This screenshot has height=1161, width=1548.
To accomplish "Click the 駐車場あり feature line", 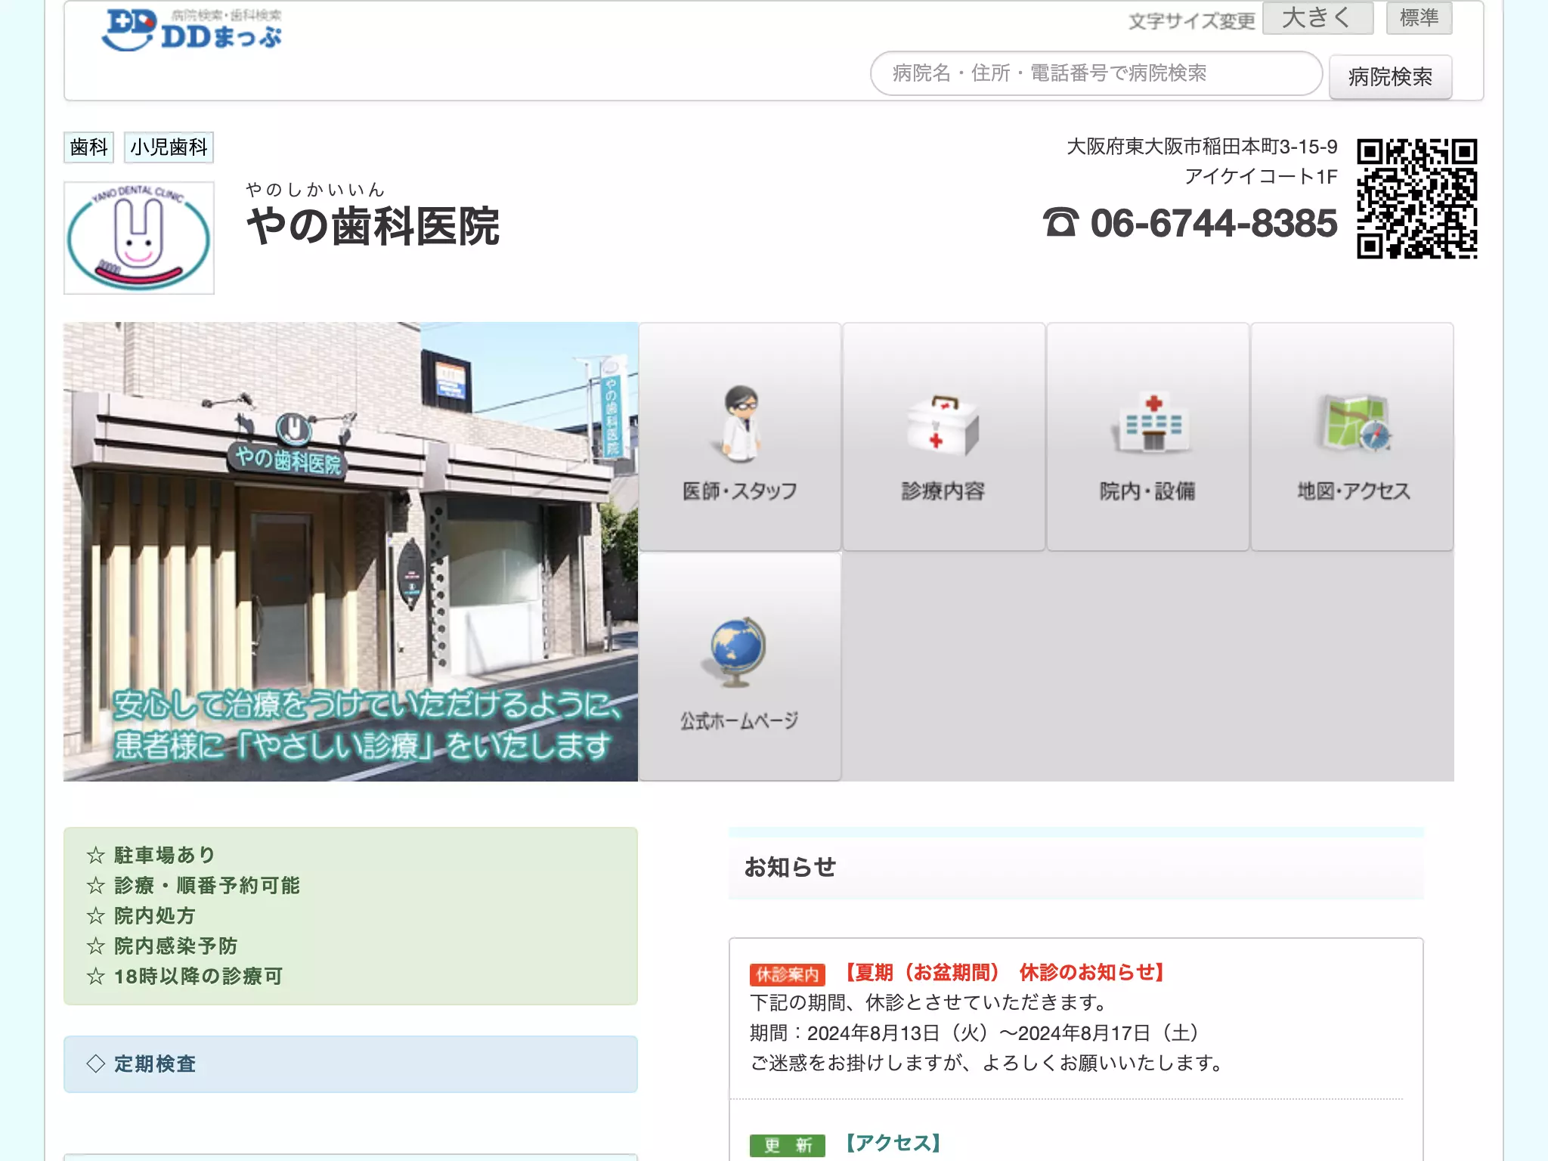I will click(151, 855).
